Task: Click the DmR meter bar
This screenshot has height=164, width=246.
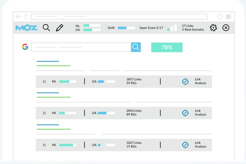Action: pyautogui.click(x=126, y=28)
